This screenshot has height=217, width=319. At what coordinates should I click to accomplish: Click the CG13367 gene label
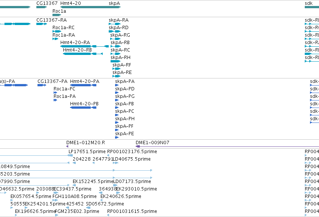pyautogui.click(x=47, y=3)
